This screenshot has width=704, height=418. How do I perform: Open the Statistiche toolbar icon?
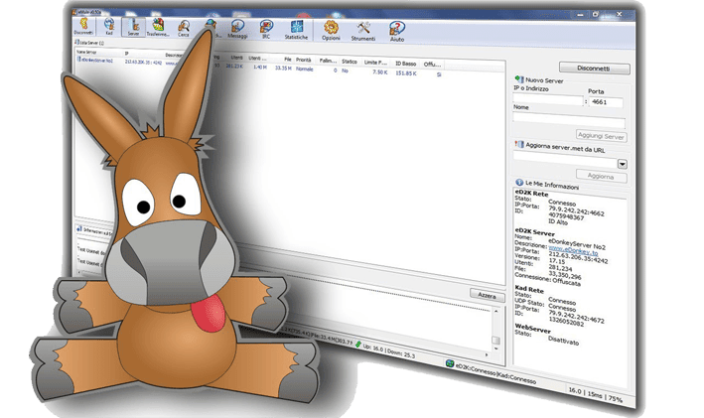point(296,31)
